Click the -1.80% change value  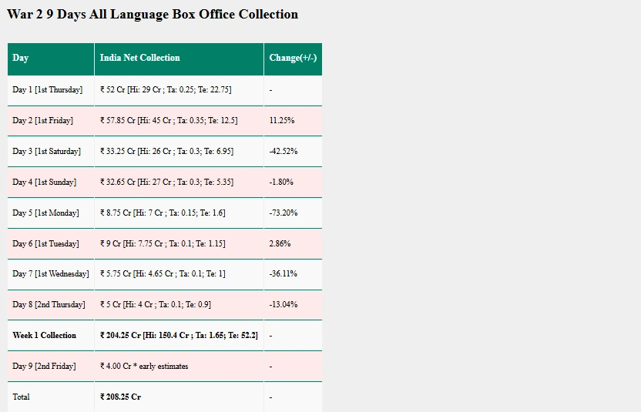point(281,183)
